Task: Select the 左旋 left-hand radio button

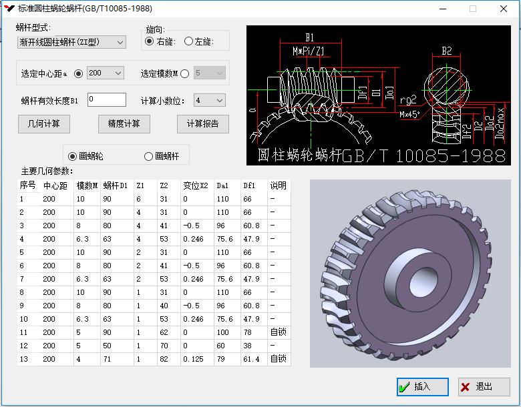Action: point(188,41)
